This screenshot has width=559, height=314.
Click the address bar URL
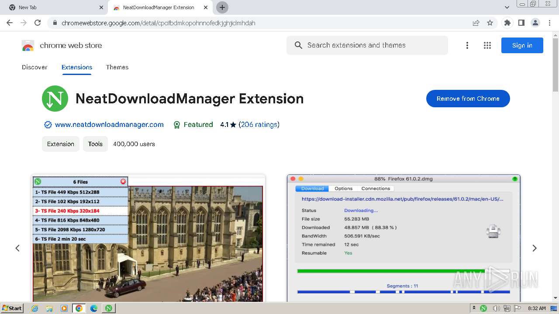click(158, 23)
